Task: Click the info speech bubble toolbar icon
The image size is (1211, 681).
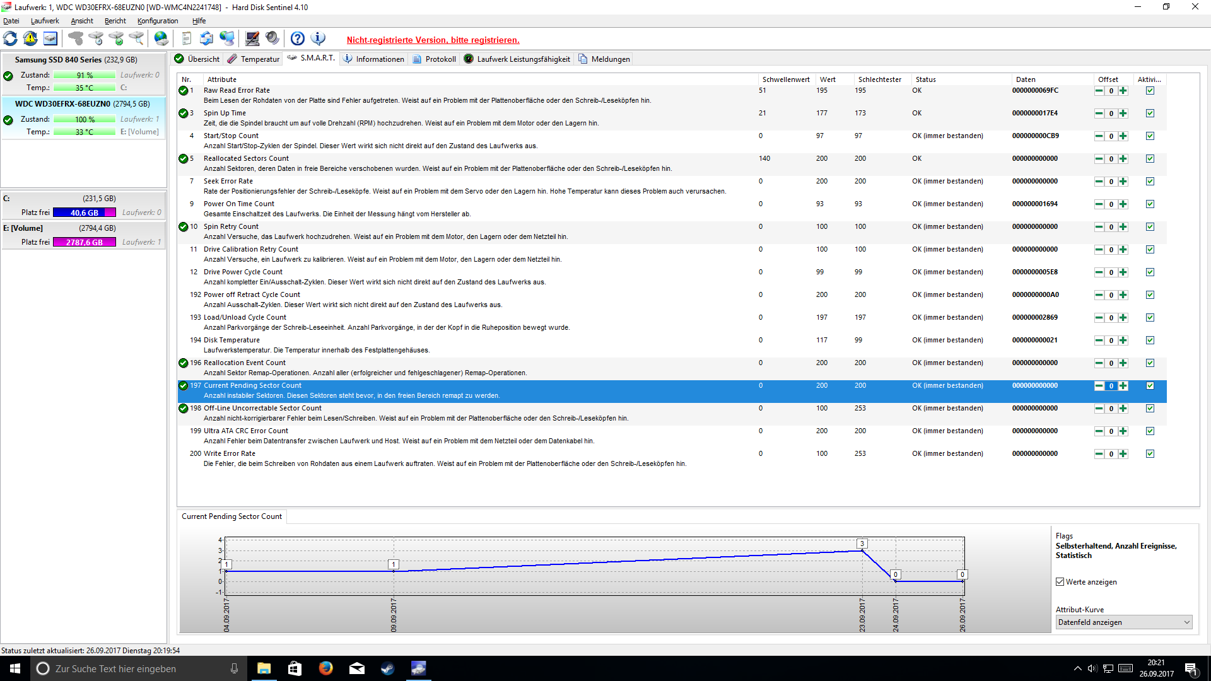Action: (x=319, y=39)
